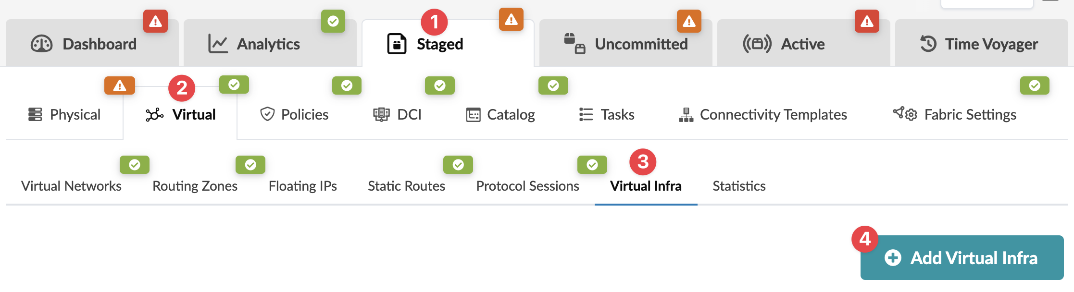
Task: Click the Uncommitted changes icon
Action: pyautogui.click(x=574, y=44)
